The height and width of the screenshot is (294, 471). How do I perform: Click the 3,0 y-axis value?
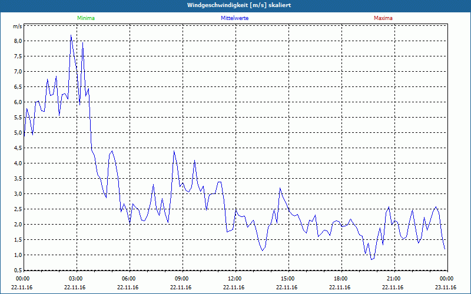click(18, 194)
